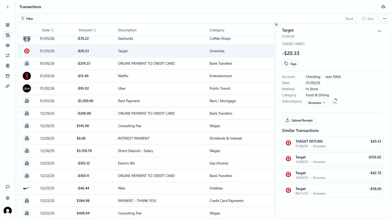Open Settings with the gear icon
Viewport: 392px width, 220px height.
(8, 198)
